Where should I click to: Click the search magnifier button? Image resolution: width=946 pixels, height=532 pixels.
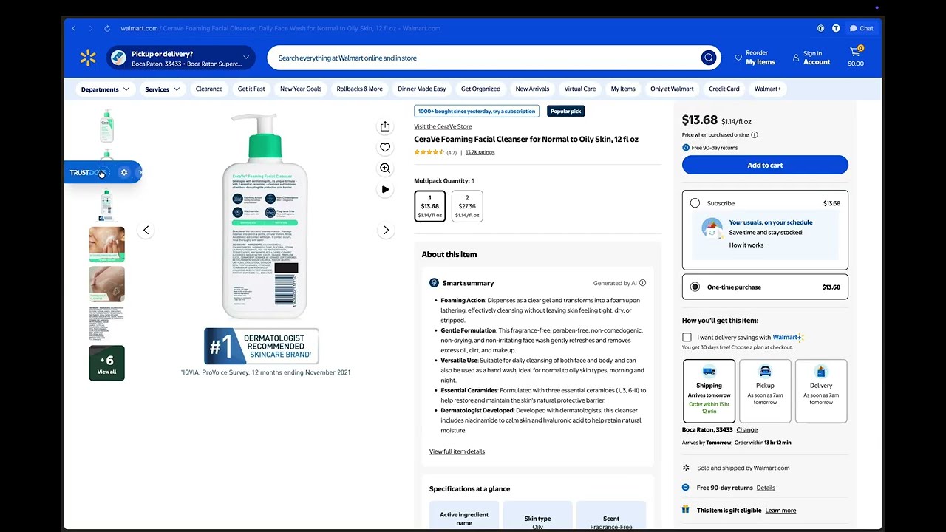[708, 58]
